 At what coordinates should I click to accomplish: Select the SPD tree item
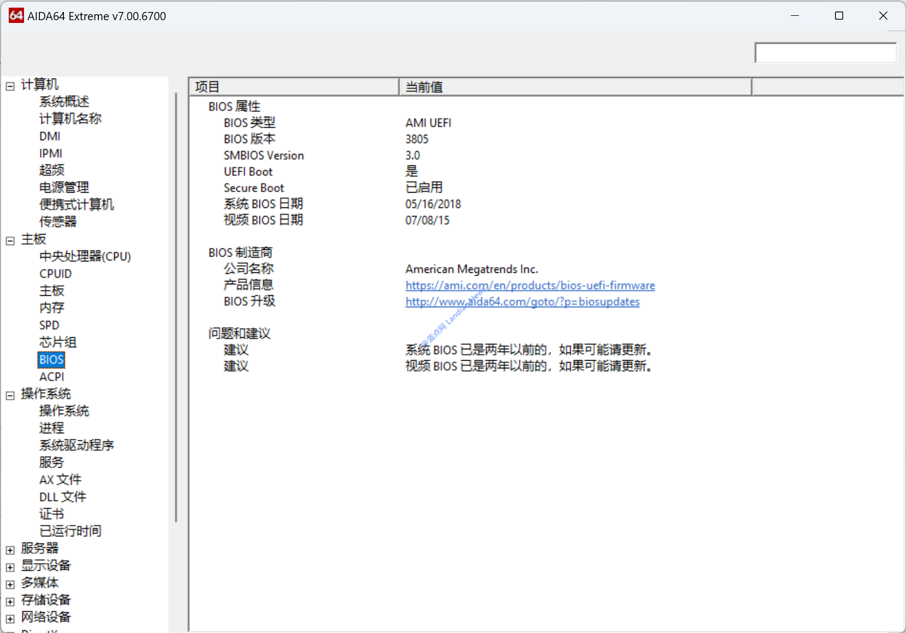pos(49,325)
